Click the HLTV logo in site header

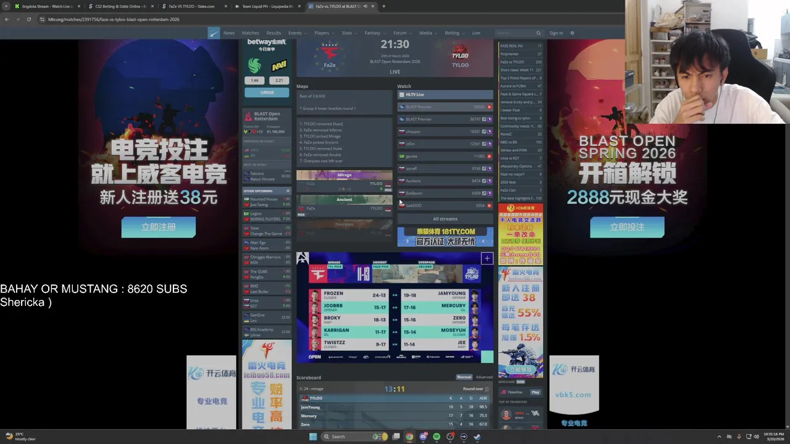[x=214, y=33]
